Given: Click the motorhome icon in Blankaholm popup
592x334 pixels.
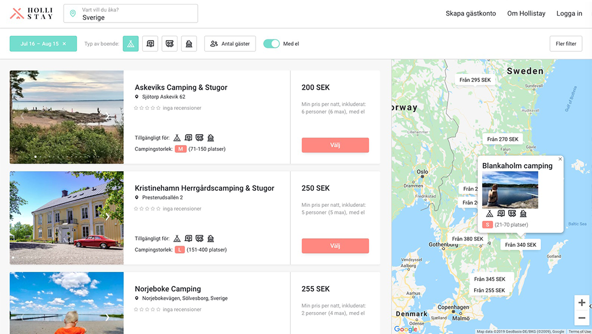Looking at the screenshot, I should (512, 214).
